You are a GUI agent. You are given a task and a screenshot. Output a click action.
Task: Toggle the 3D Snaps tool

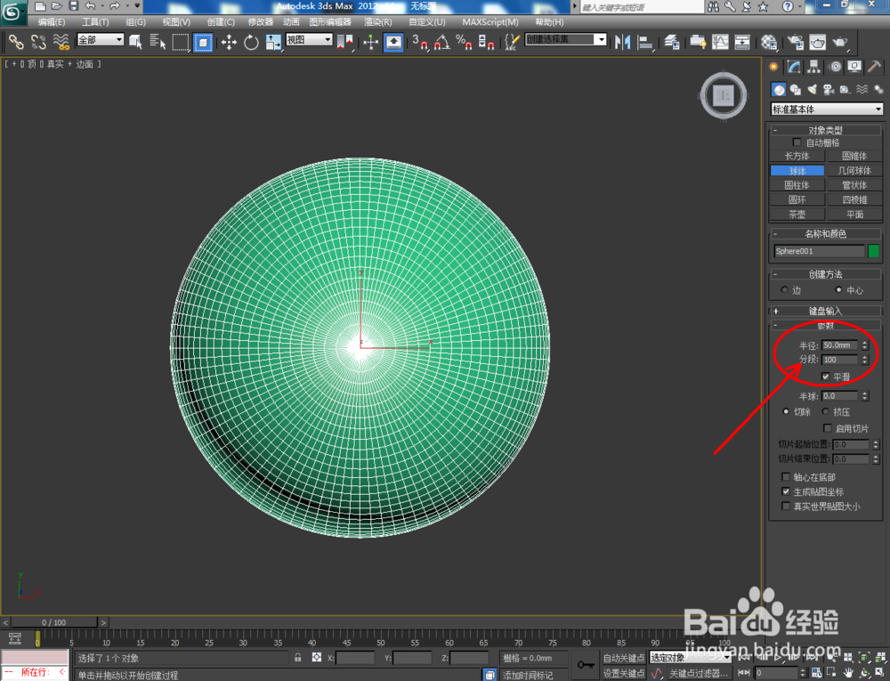420,42
